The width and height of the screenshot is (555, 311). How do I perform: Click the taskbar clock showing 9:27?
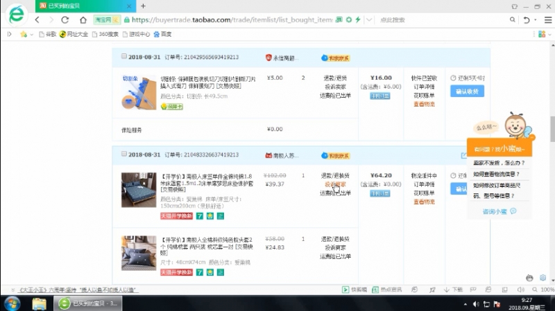527,303
